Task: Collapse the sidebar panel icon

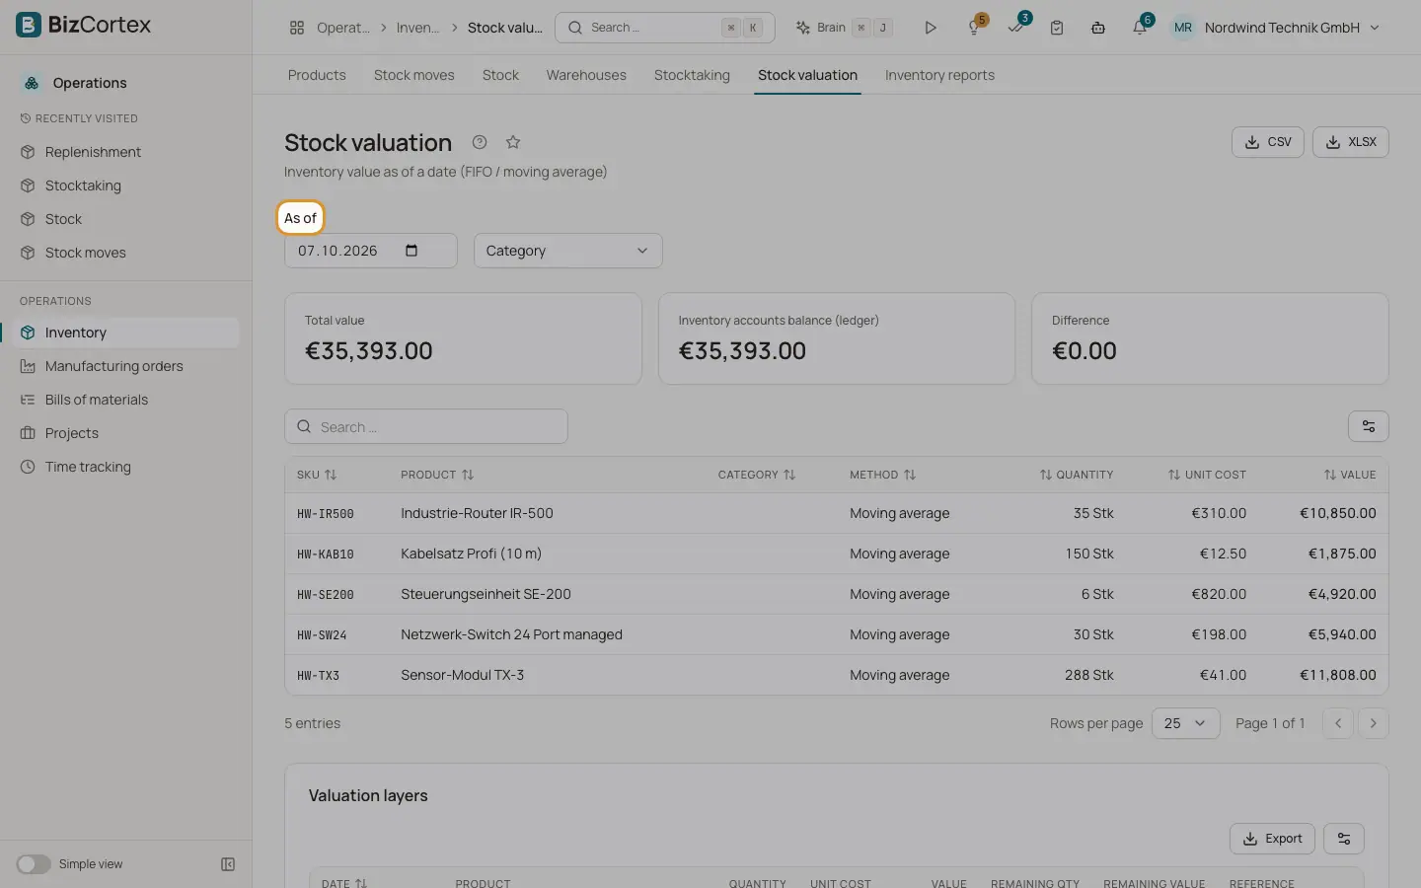Action: click(228, 864)
